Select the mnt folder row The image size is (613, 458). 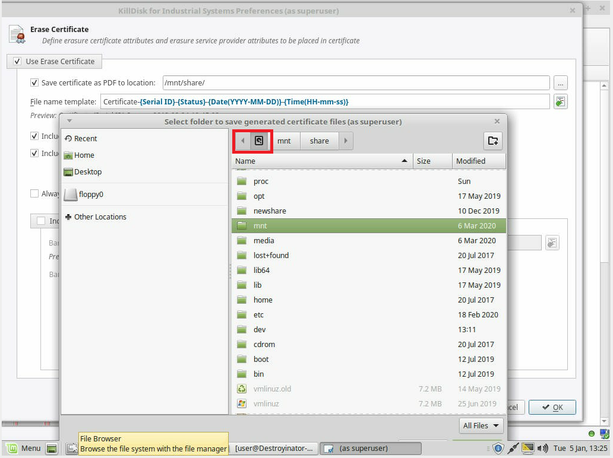click(x=369, y=225)
